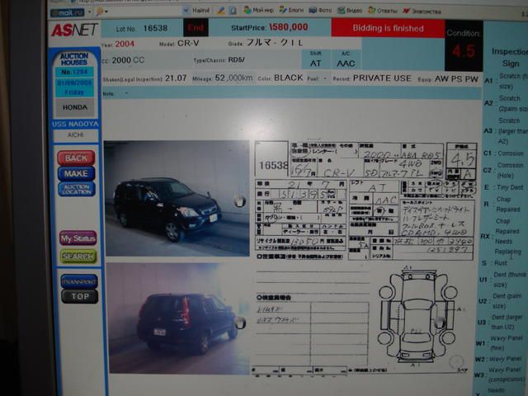This screenshot has width=528, height=396.
Task: Open the My Status button
Action: click(x=78, y=238)
